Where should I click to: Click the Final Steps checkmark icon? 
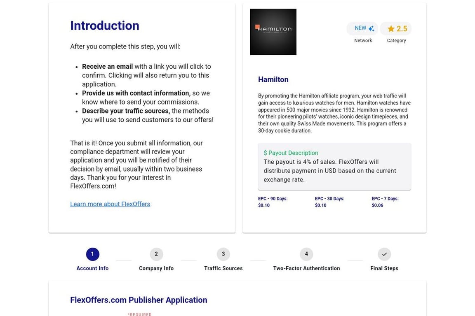click(x=384, y=254)
